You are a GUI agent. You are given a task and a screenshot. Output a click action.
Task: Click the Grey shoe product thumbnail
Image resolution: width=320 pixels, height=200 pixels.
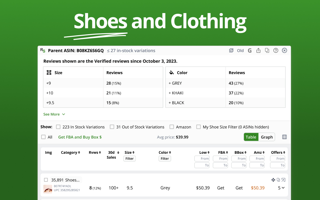[x=47, y=189]
